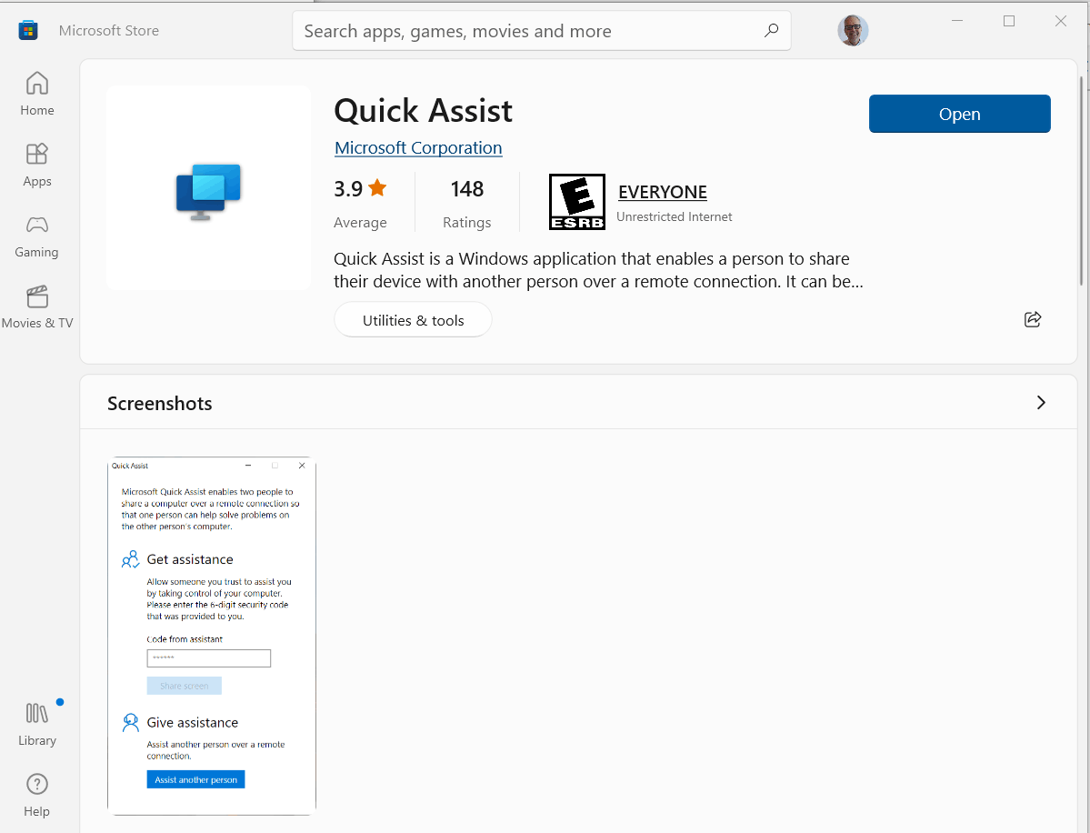Go to the Home section
Viewport: 1090px width, 833px height.
click(37, 94)
